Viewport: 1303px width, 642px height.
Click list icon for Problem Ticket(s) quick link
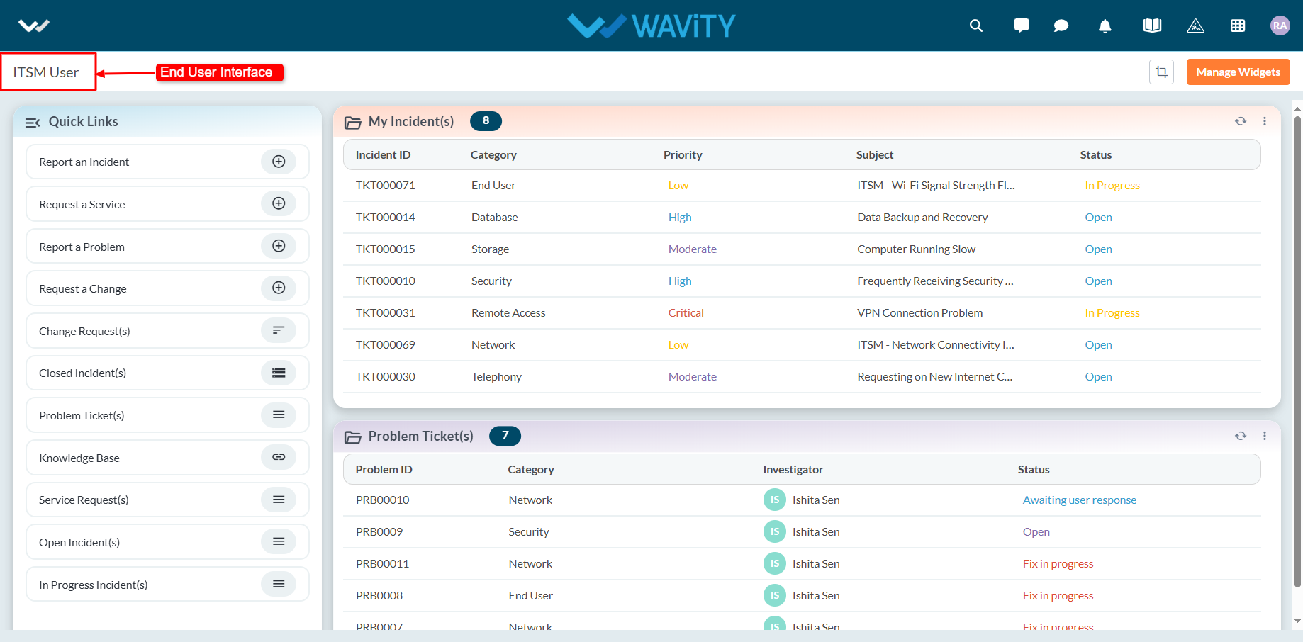pyautogui.click(x=279, y=415)
